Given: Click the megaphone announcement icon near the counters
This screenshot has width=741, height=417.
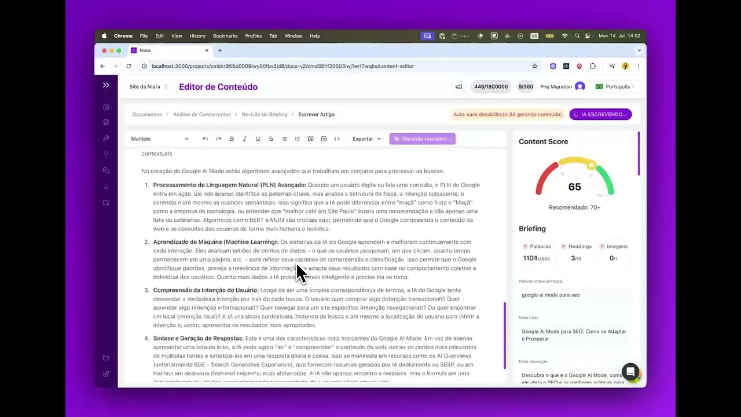Looking at the screenshot, I should 458,86.
